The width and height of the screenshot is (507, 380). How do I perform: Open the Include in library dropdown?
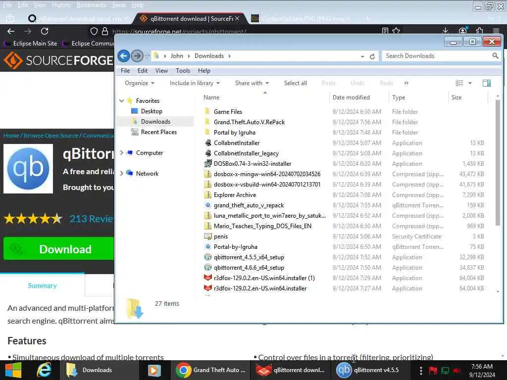(195, 83)
